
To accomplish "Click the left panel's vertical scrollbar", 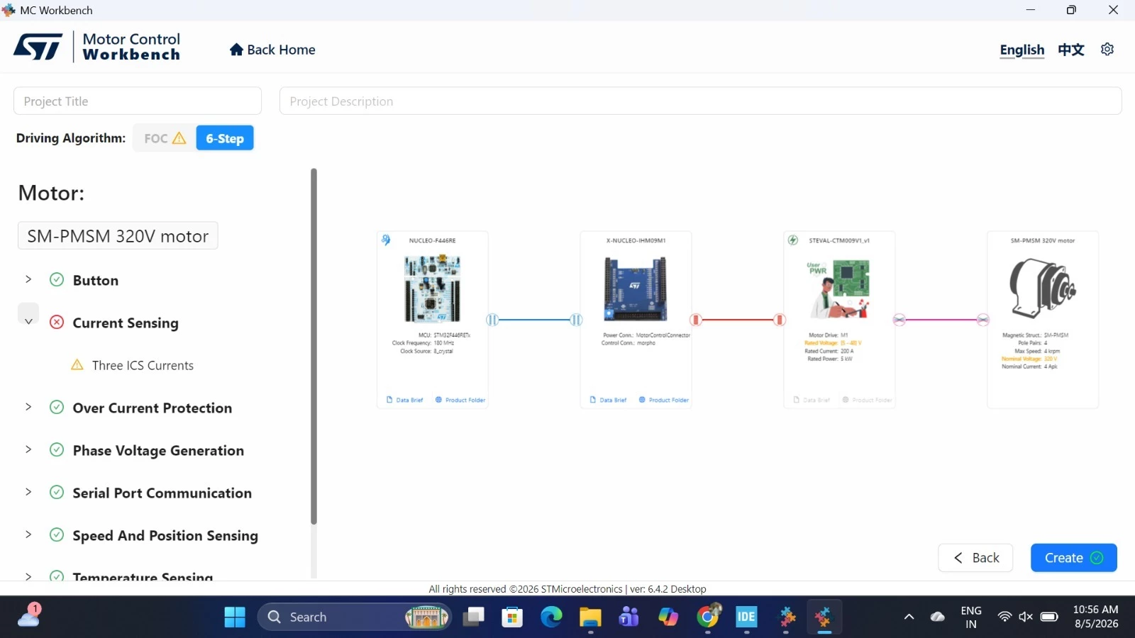I will 314,347.
